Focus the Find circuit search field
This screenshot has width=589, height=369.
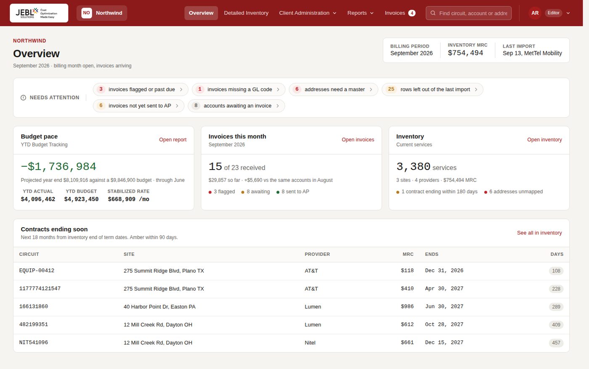(469, 13)
